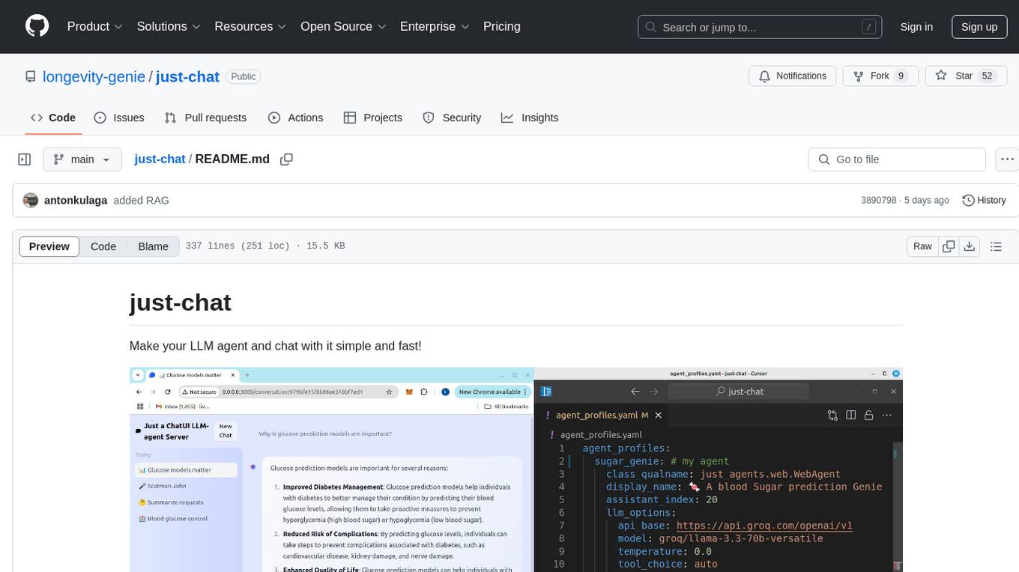The image size is (1019, 572).
Task: Switch to the Projects tab
Action: click(x=373, y=118)
